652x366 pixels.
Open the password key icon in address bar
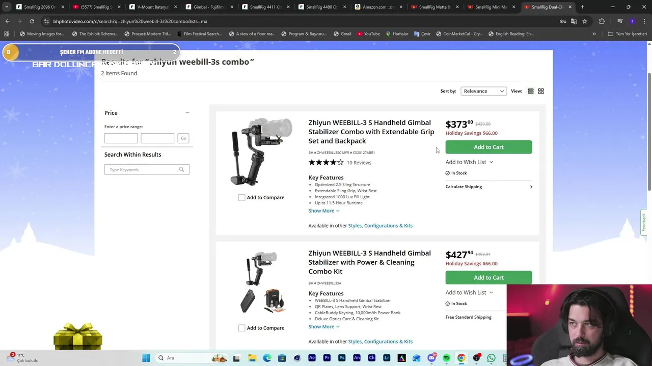tap(563, 21)
